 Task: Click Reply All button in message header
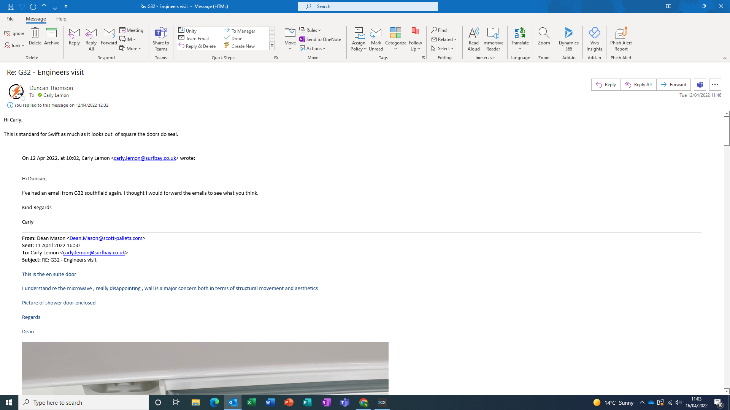pyautogui.click(x=638, y=85)
